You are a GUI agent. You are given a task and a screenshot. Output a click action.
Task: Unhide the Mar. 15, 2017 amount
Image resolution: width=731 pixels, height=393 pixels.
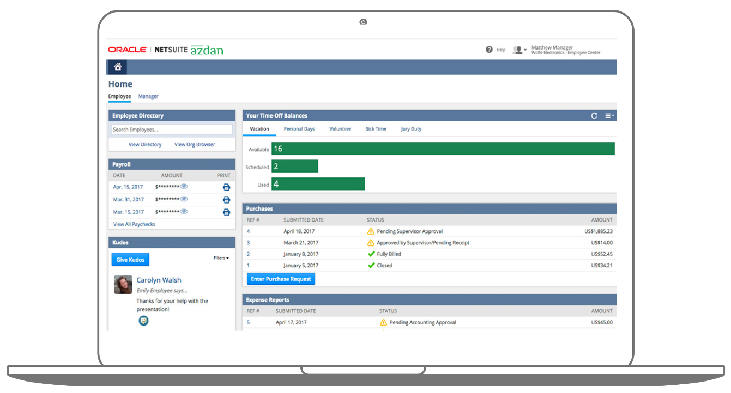coord(185,211)
